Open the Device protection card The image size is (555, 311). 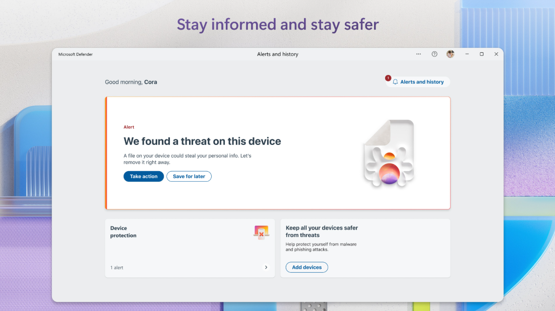(x=190, y=248)
